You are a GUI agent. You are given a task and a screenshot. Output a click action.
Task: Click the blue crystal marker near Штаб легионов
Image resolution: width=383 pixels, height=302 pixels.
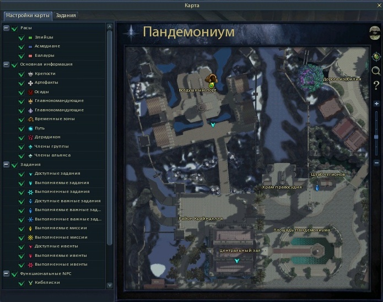tap(317, 188)
